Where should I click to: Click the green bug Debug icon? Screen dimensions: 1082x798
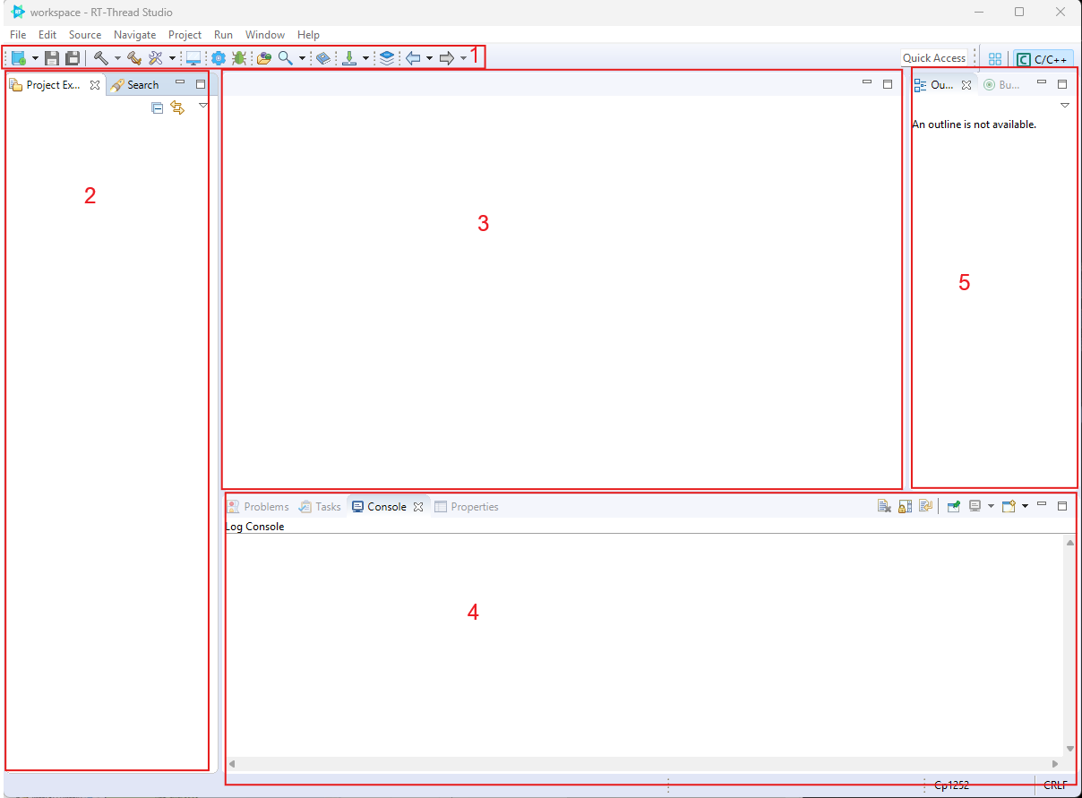(x=239, y=58)
